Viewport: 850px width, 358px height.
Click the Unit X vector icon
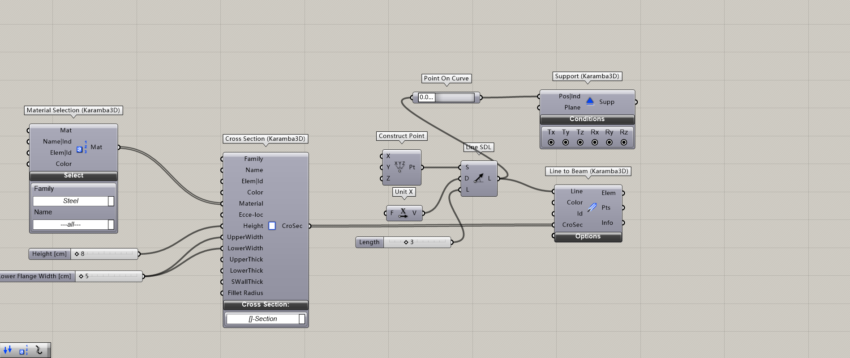(x=403, y=213)
